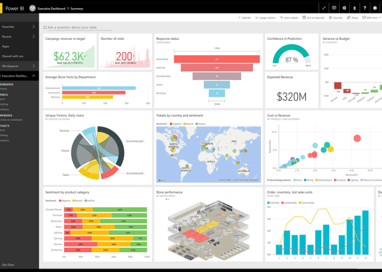Click the Add tile plus icon

click(x=240, y=17)
